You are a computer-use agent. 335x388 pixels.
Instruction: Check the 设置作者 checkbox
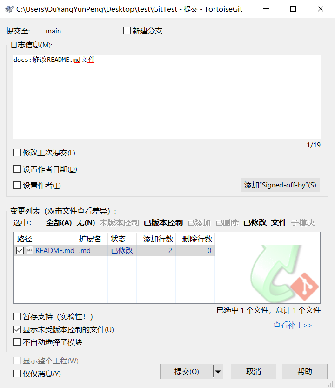(17, 186)
